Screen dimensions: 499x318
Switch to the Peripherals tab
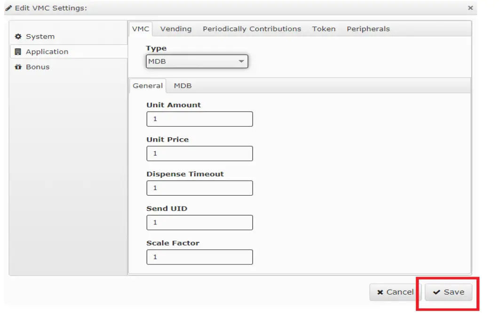coord(368,29)
